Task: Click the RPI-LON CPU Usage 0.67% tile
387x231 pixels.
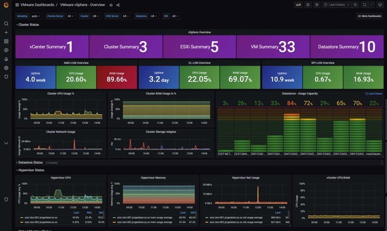Action: point(323,77)
